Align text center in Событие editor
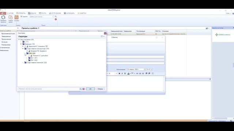Image resolution: width=234 pixels, height=131 pixels. [140, 74]
